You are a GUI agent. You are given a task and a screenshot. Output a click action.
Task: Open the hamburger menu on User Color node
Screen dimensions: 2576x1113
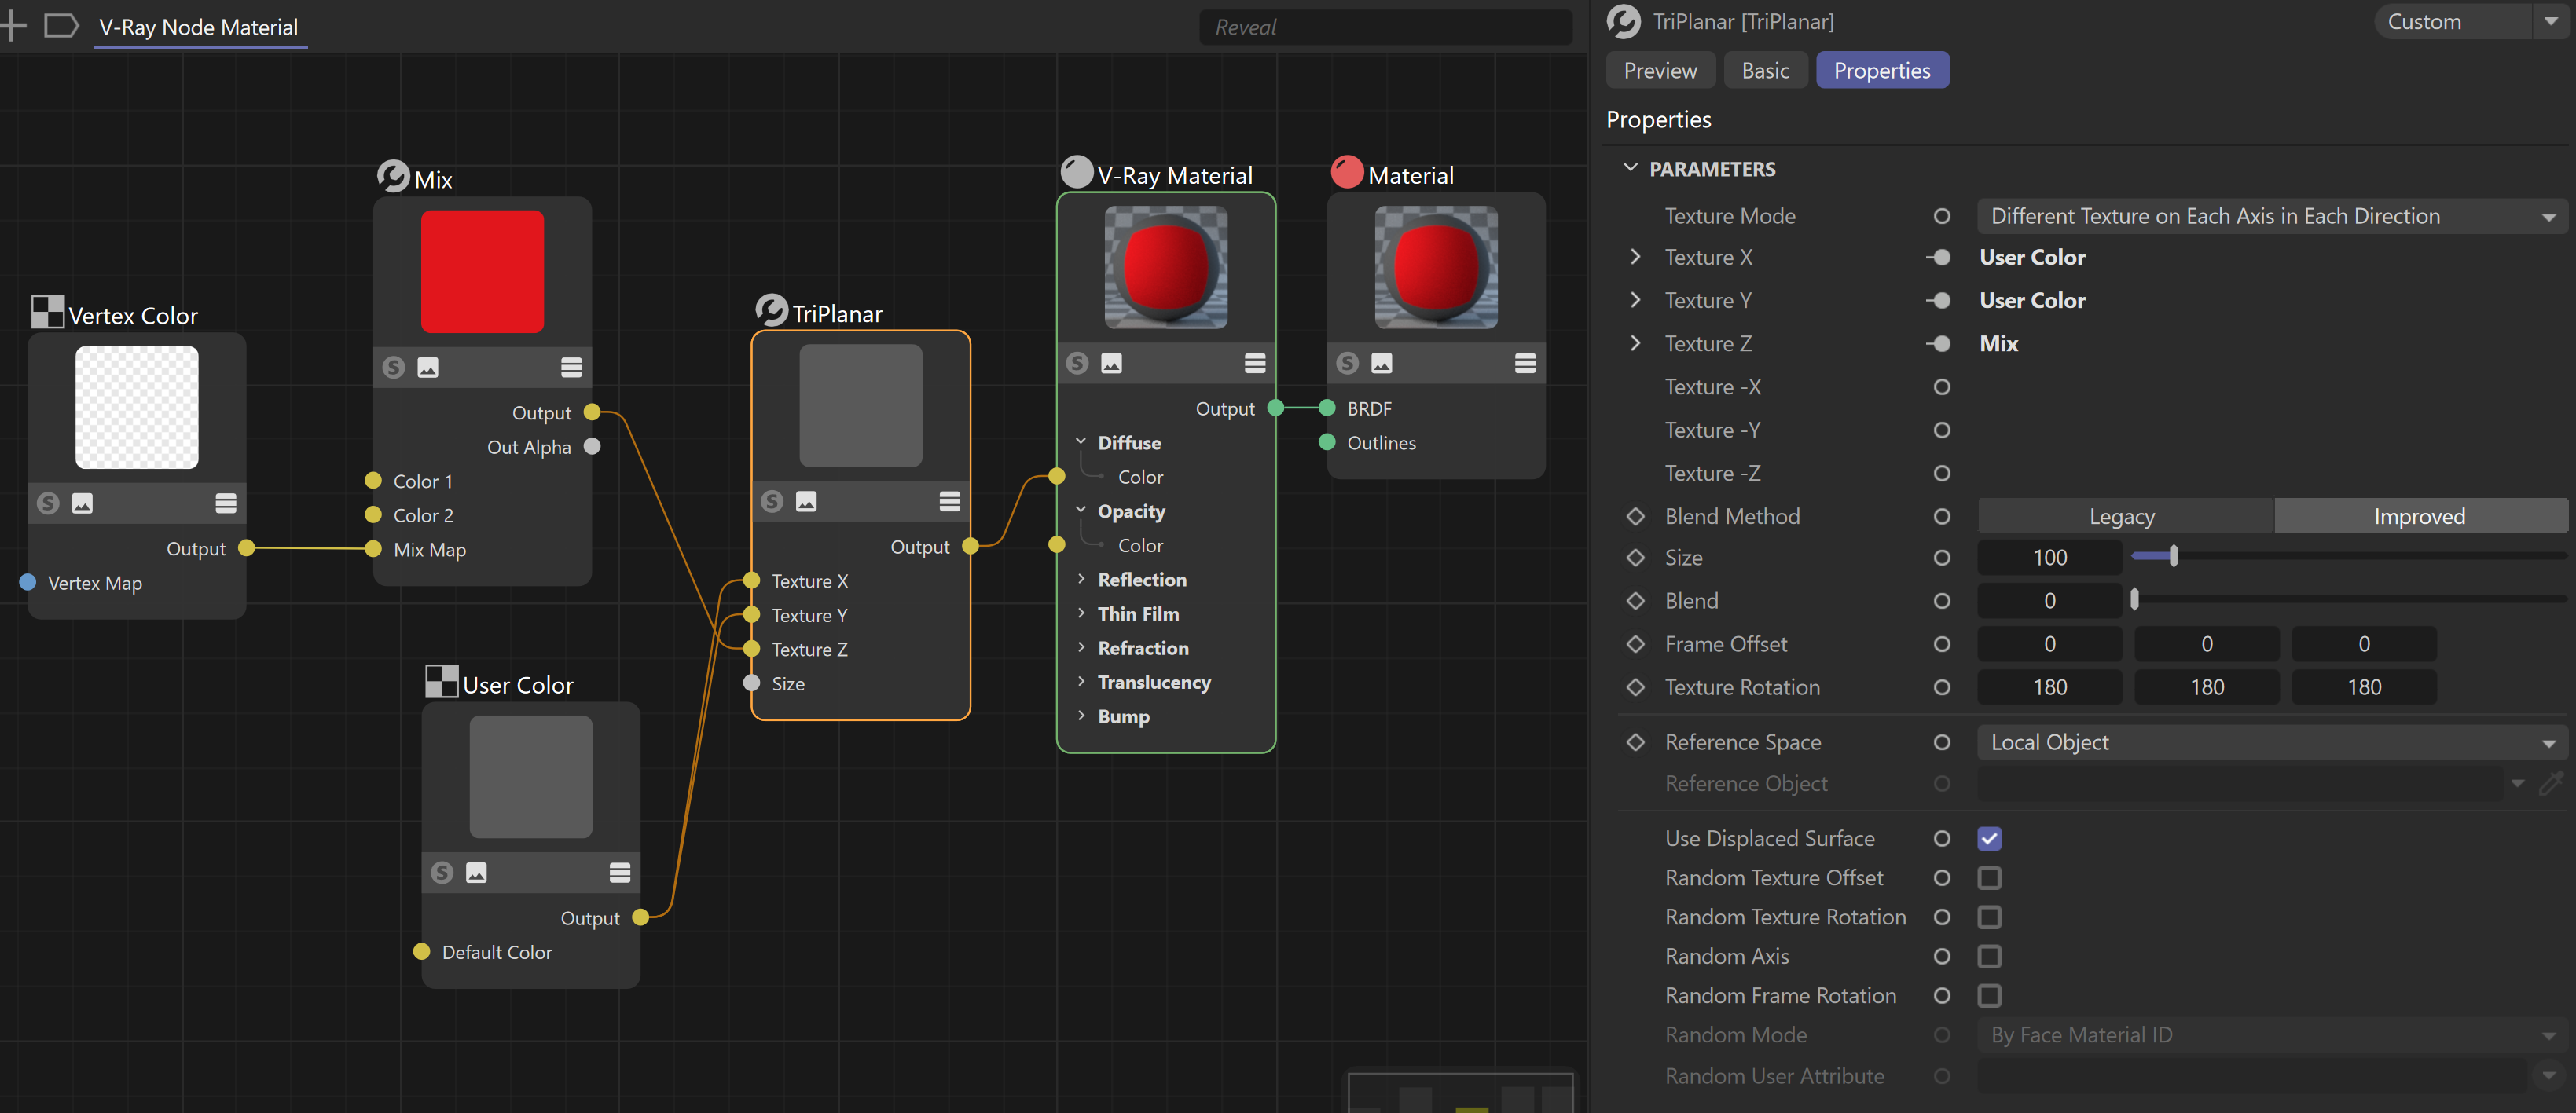pyautogui.click(x=620, y=873)
